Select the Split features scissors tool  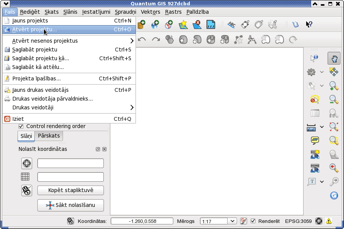coord(252,40)
